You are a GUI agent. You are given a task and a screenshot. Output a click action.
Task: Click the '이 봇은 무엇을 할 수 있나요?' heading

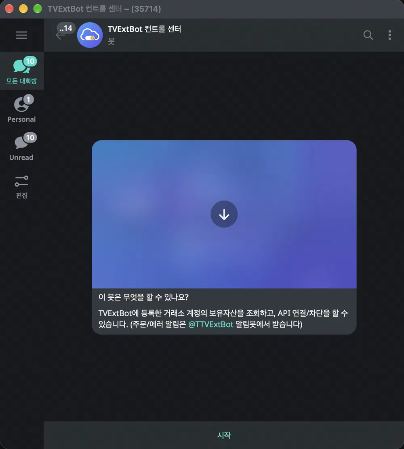(143, 297)
